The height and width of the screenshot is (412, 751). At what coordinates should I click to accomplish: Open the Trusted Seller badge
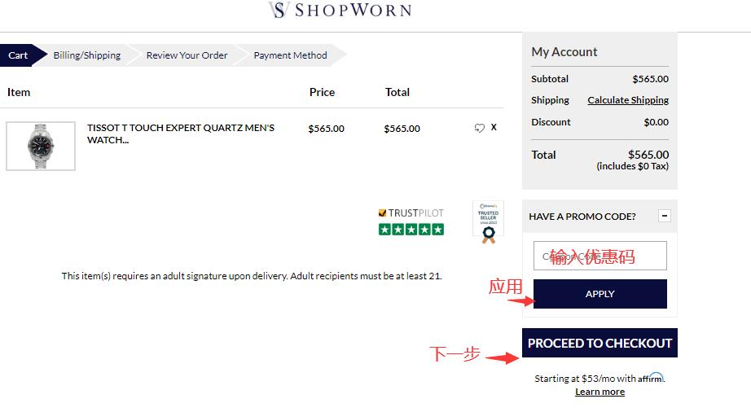488,221
